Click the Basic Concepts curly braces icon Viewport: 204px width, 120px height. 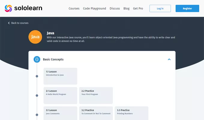pos(37,59)
